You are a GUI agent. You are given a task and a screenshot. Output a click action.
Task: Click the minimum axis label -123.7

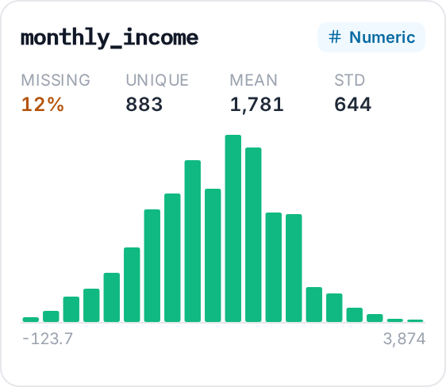click(x=48, y=339)
